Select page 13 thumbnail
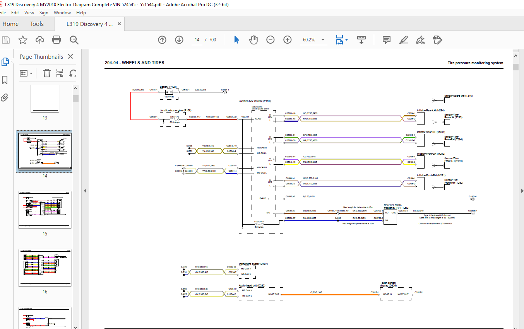The height and width of the screenshot is (329, 524). (x=45, y=99)
